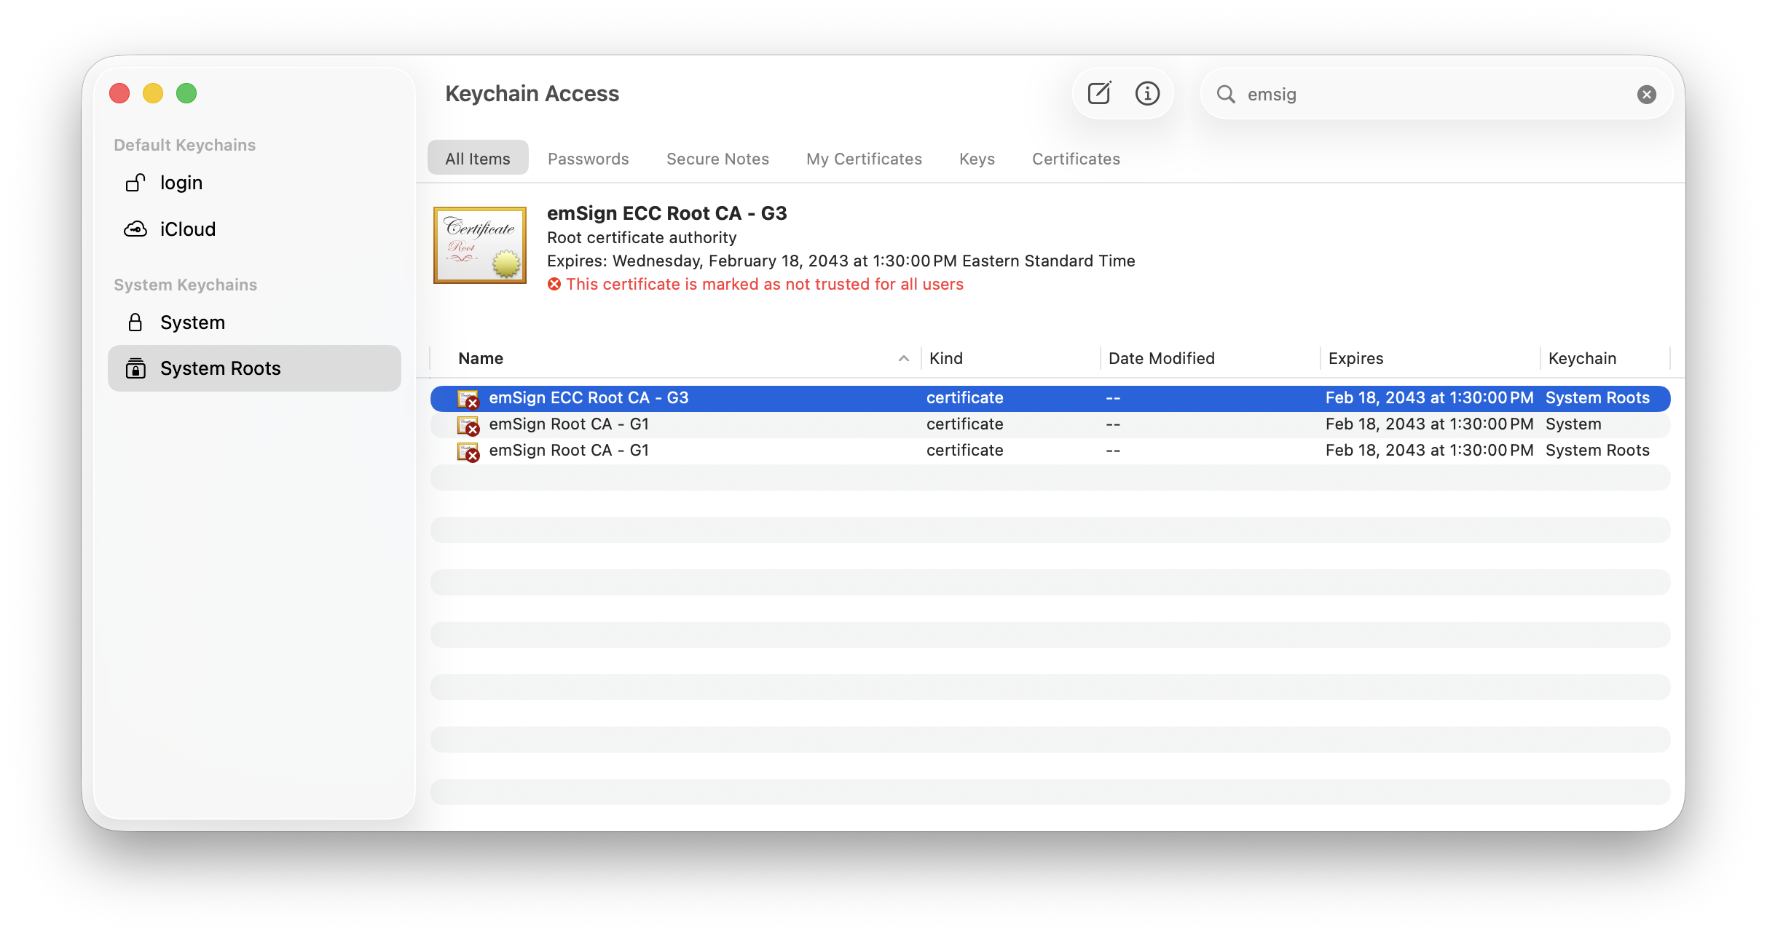This screenshot has height=939, width=1767.
Task: Click the Keychain Access window title
Action: (x=532, y=93)
